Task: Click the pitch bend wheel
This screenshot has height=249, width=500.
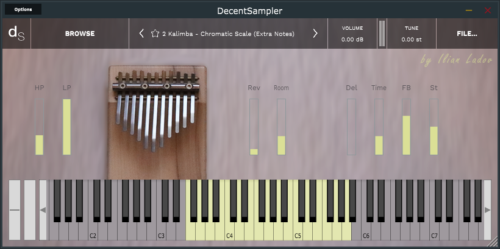Action: (x=15, y=210)
